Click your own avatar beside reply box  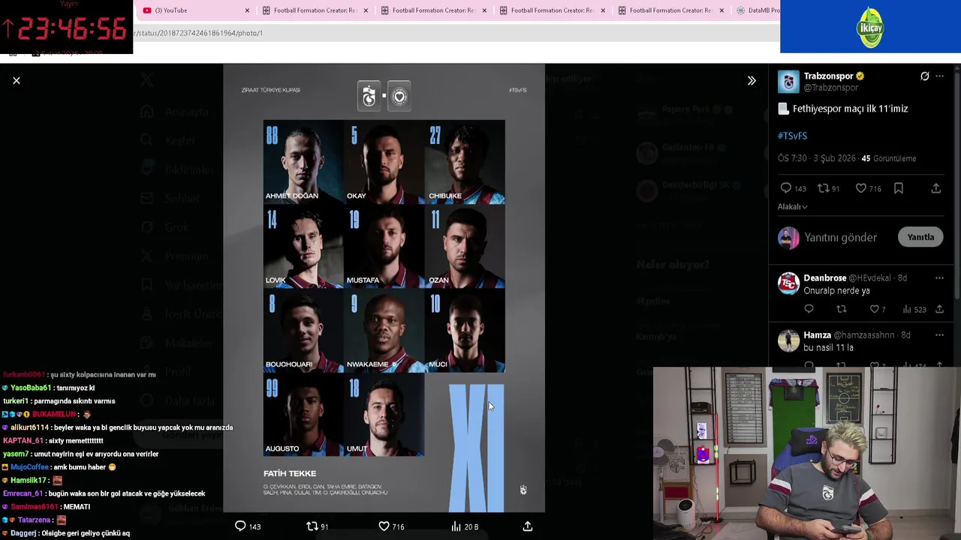(788, 238)
